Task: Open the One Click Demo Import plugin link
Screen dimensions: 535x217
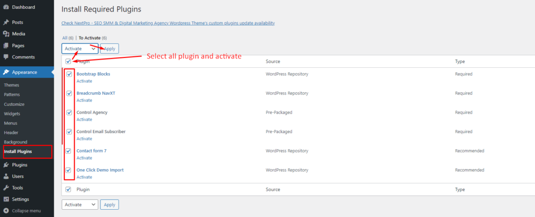Action: [x=100, y=170]
